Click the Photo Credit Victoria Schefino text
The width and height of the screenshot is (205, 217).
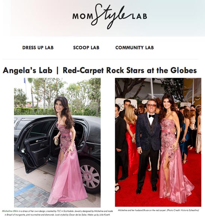pyautogui.click(x=183, y=210)
